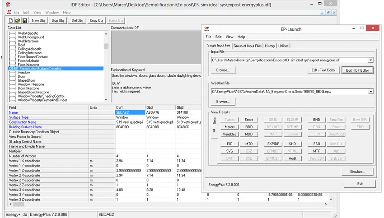384x218 pixels.
Task: Open Edit menu in EP-Launch
Action: tap(218, 37)
